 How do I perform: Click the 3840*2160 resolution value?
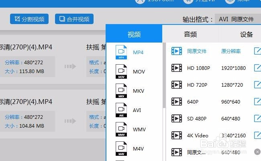(x=233, y=136)
